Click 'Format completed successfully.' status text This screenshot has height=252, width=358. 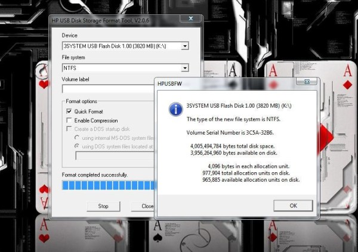[95, 175]
